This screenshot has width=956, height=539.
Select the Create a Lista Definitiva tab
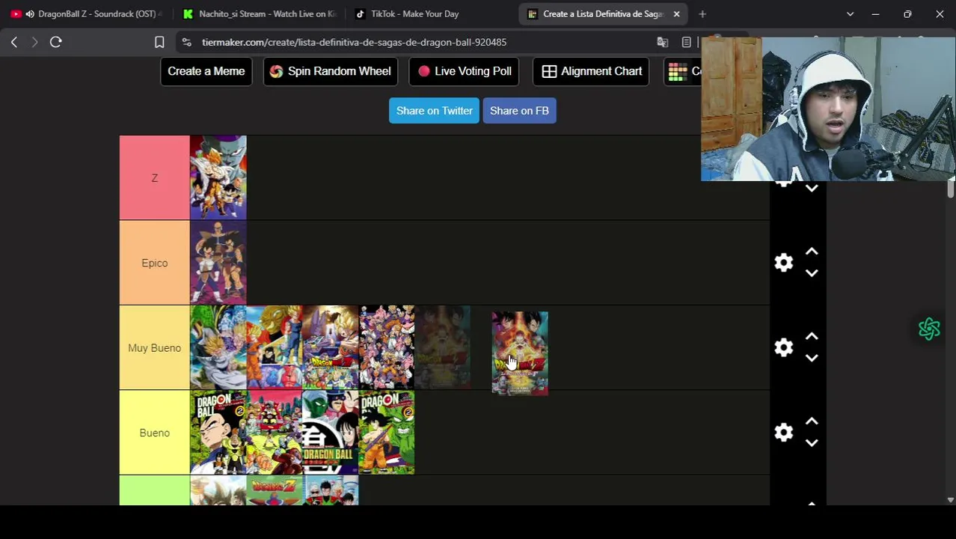[602, 14]
